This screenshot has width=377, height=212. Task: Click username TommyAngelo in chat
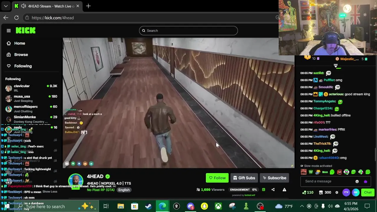[324, 101]
